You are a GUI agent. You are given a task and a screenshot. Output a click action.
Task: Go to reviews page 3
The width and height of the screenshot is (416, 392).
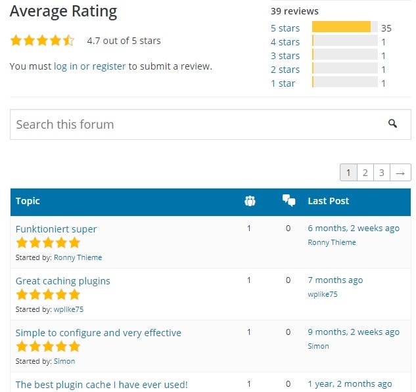point(382,173)
